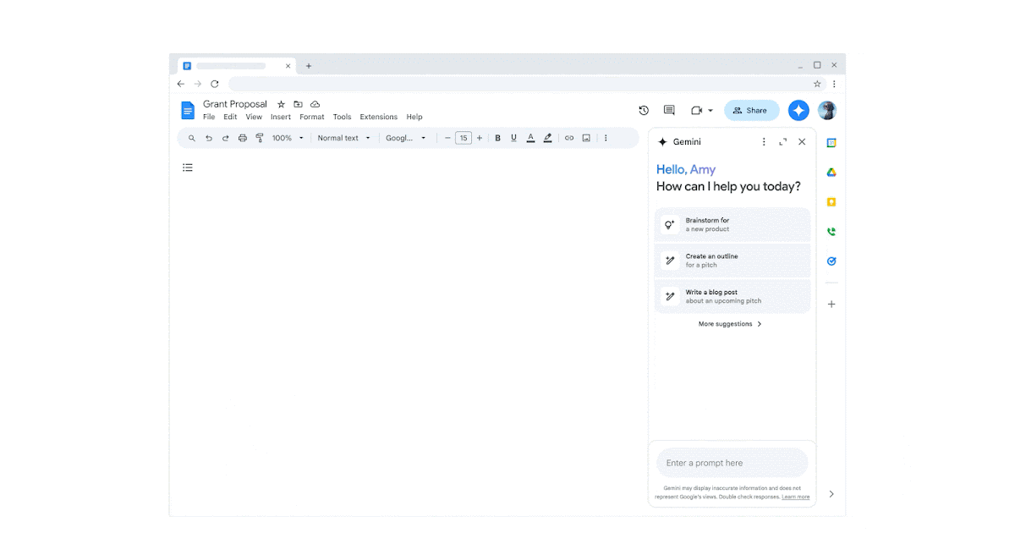Open the font family dropdown
Screen dimensions: 1015x533
coord(406,138)
